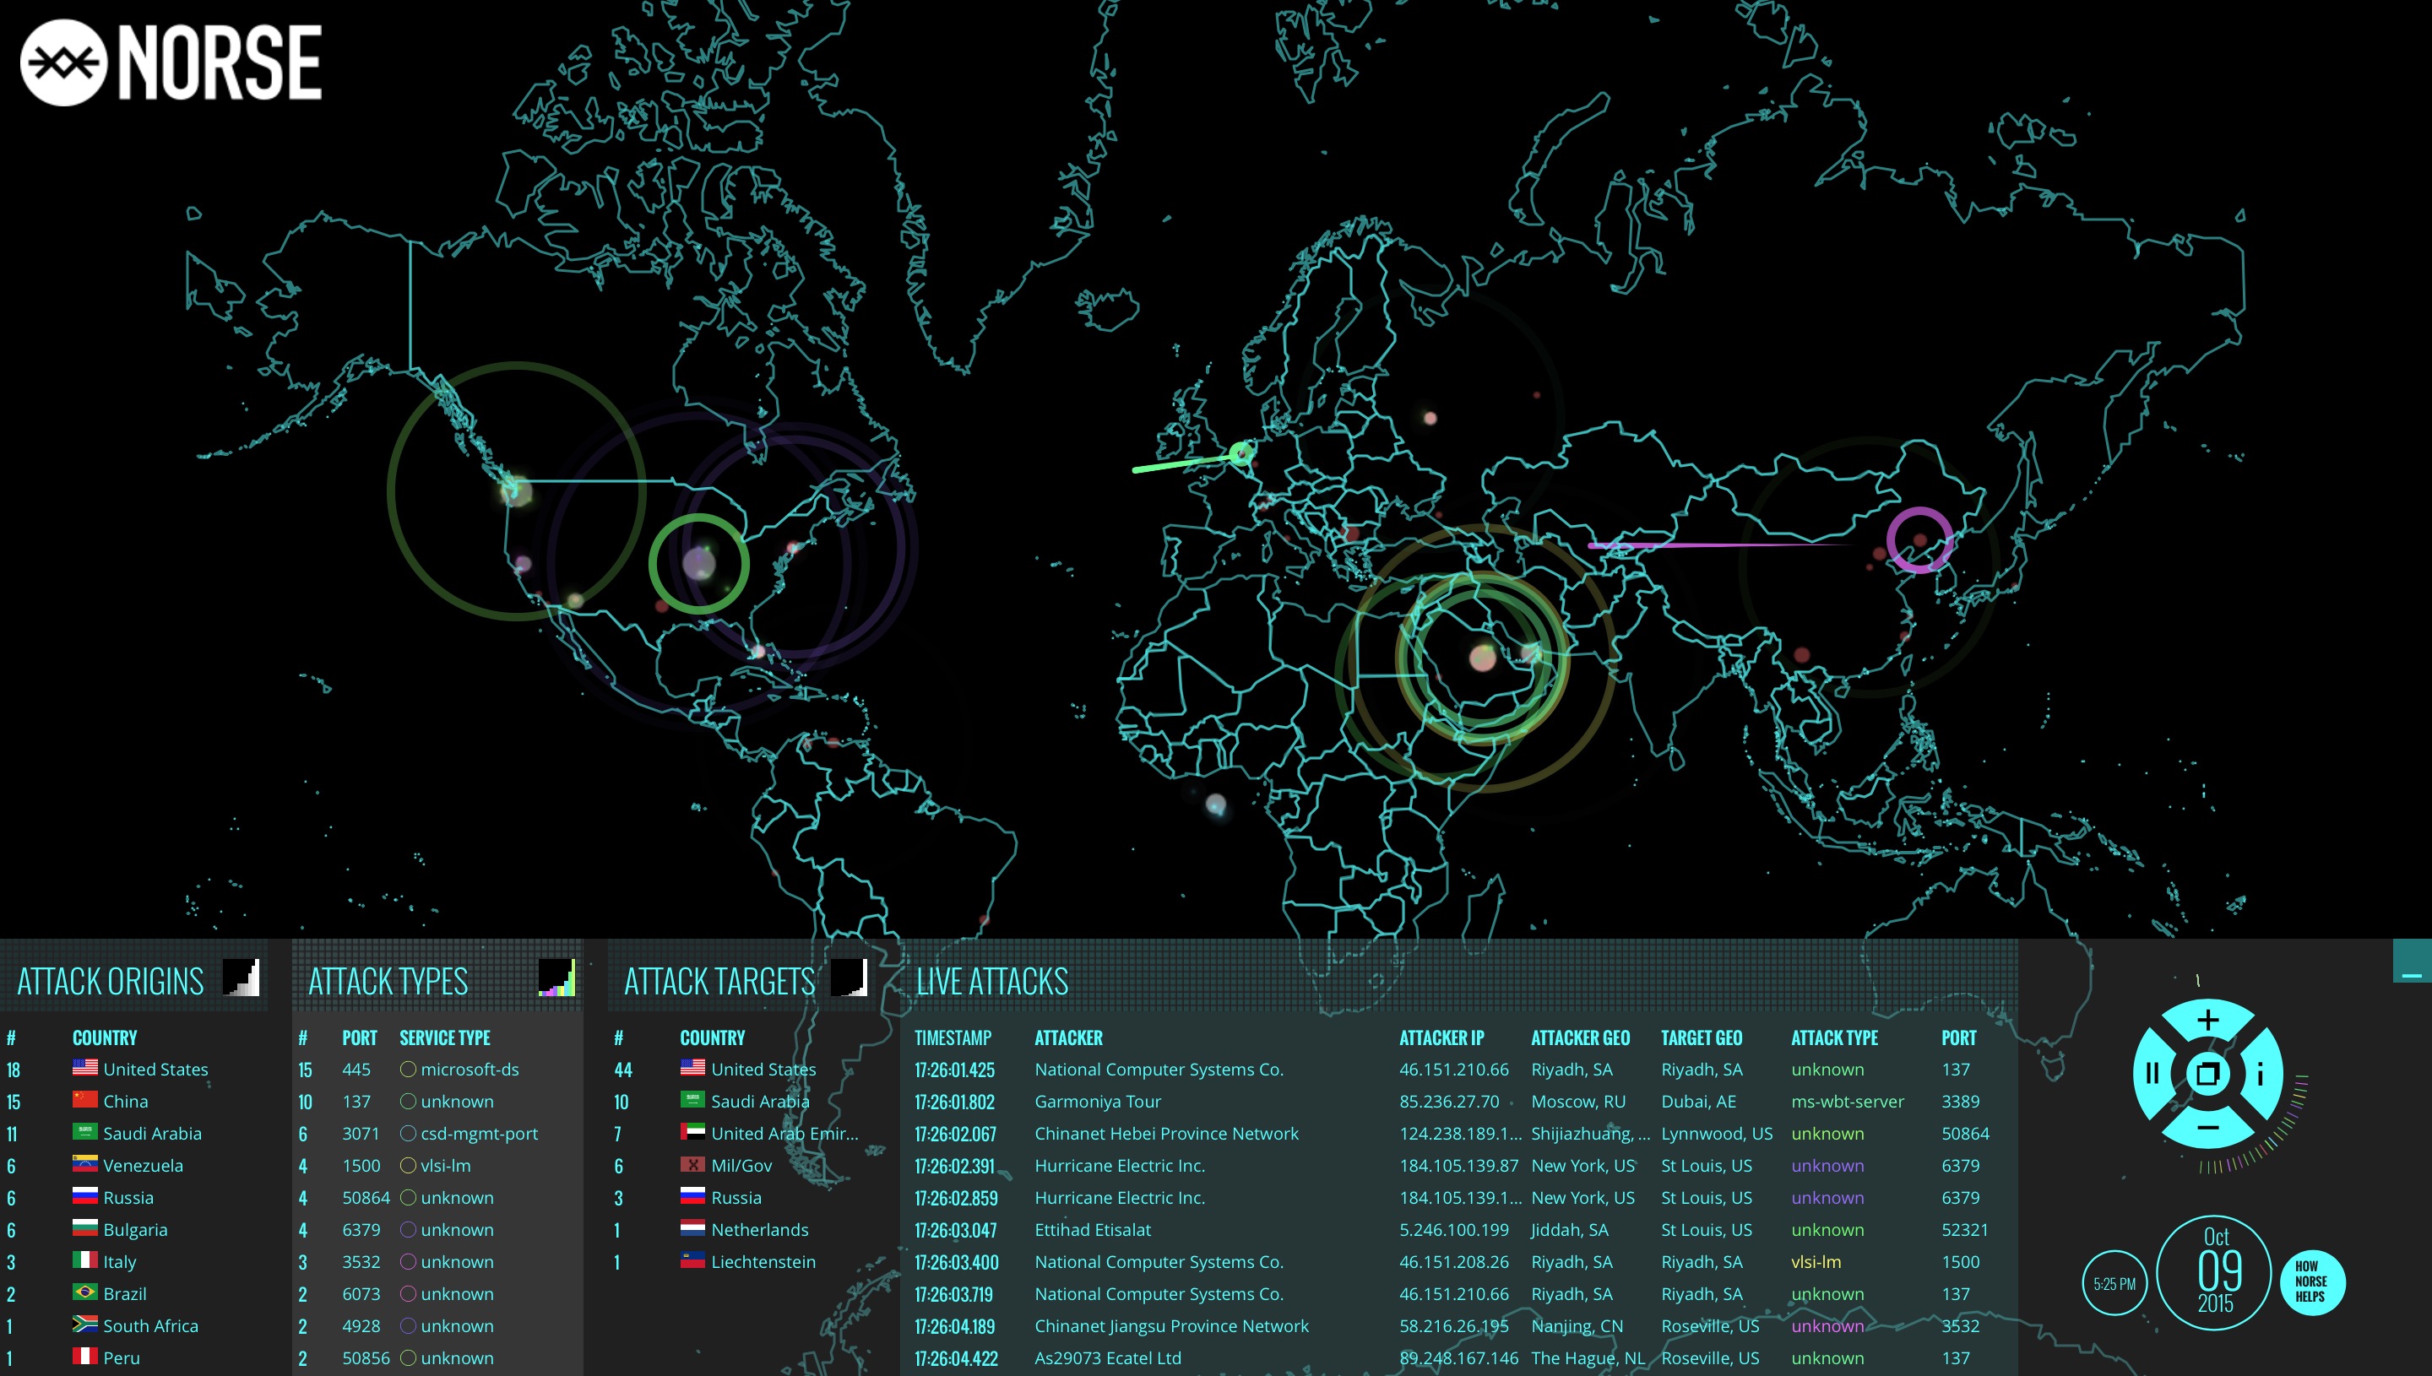Open the info button on control wheel
The width and height of the screenshot is (2432, 1376).
pos(2261,1075)
